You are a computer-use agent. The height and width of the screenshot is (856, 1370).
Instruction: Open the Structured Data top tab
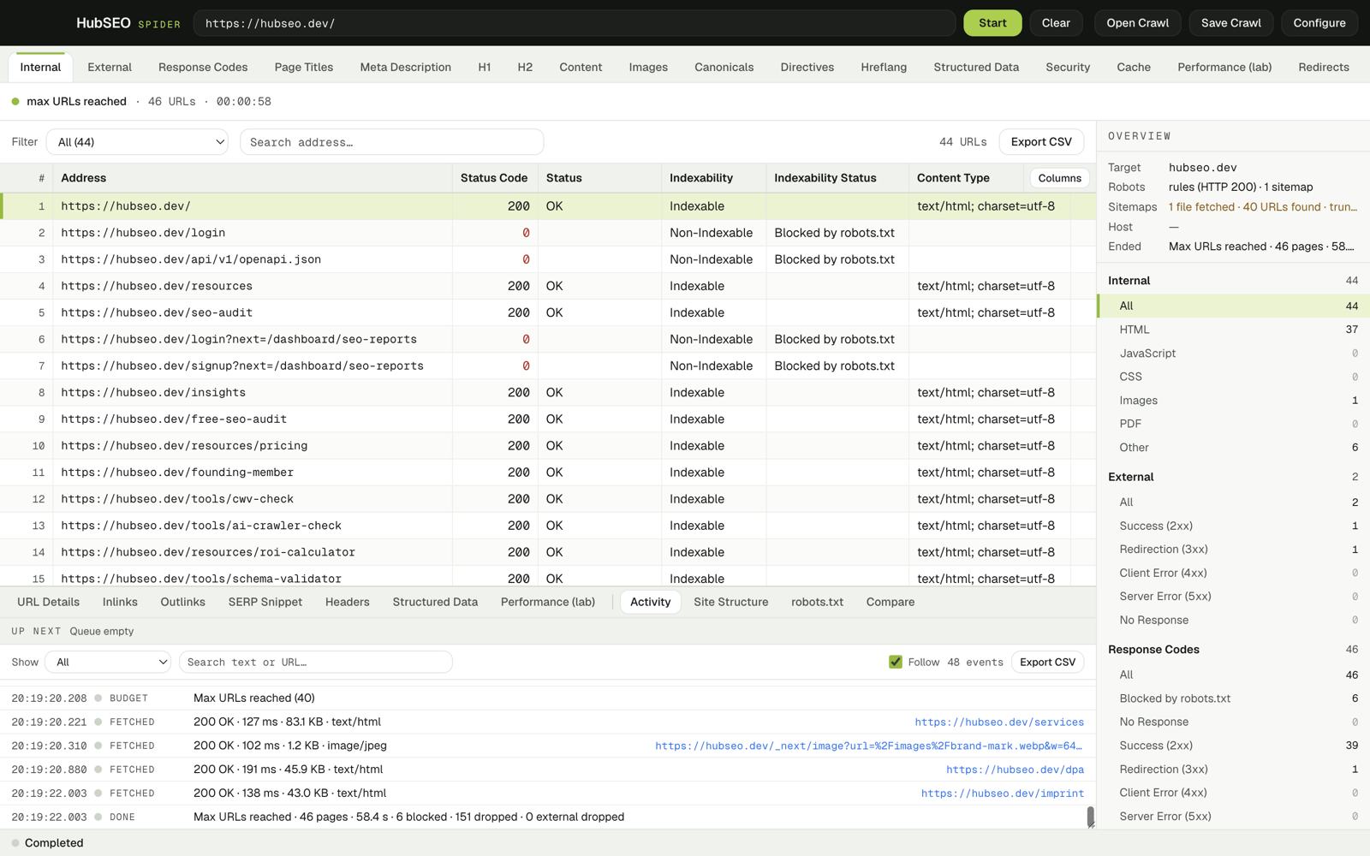(976, 67)
